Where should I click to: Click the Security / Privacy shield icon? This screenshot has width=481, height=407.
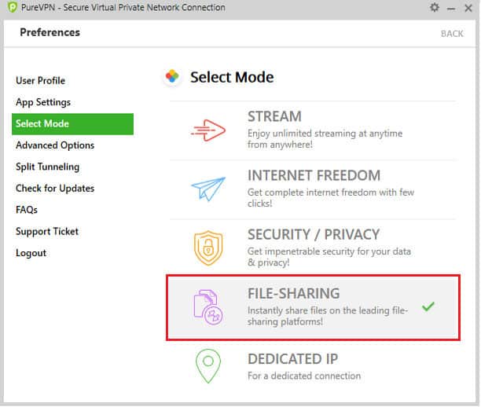click(208, 247)
